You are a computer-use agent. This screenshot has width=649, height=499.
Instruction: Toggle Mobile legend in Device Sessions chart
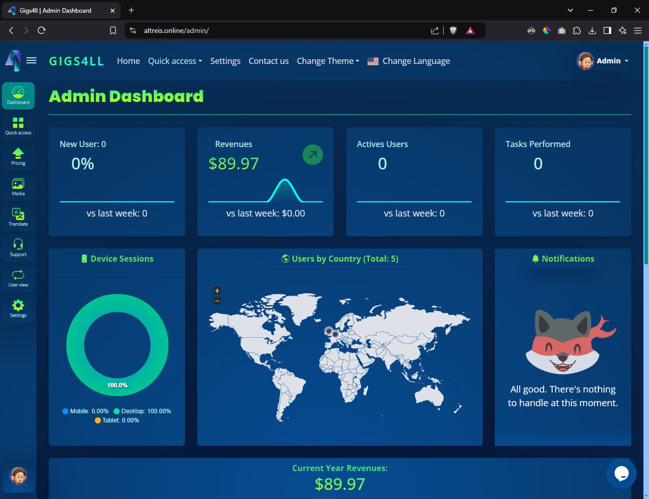pyautogui.click(x=85, y=411)
